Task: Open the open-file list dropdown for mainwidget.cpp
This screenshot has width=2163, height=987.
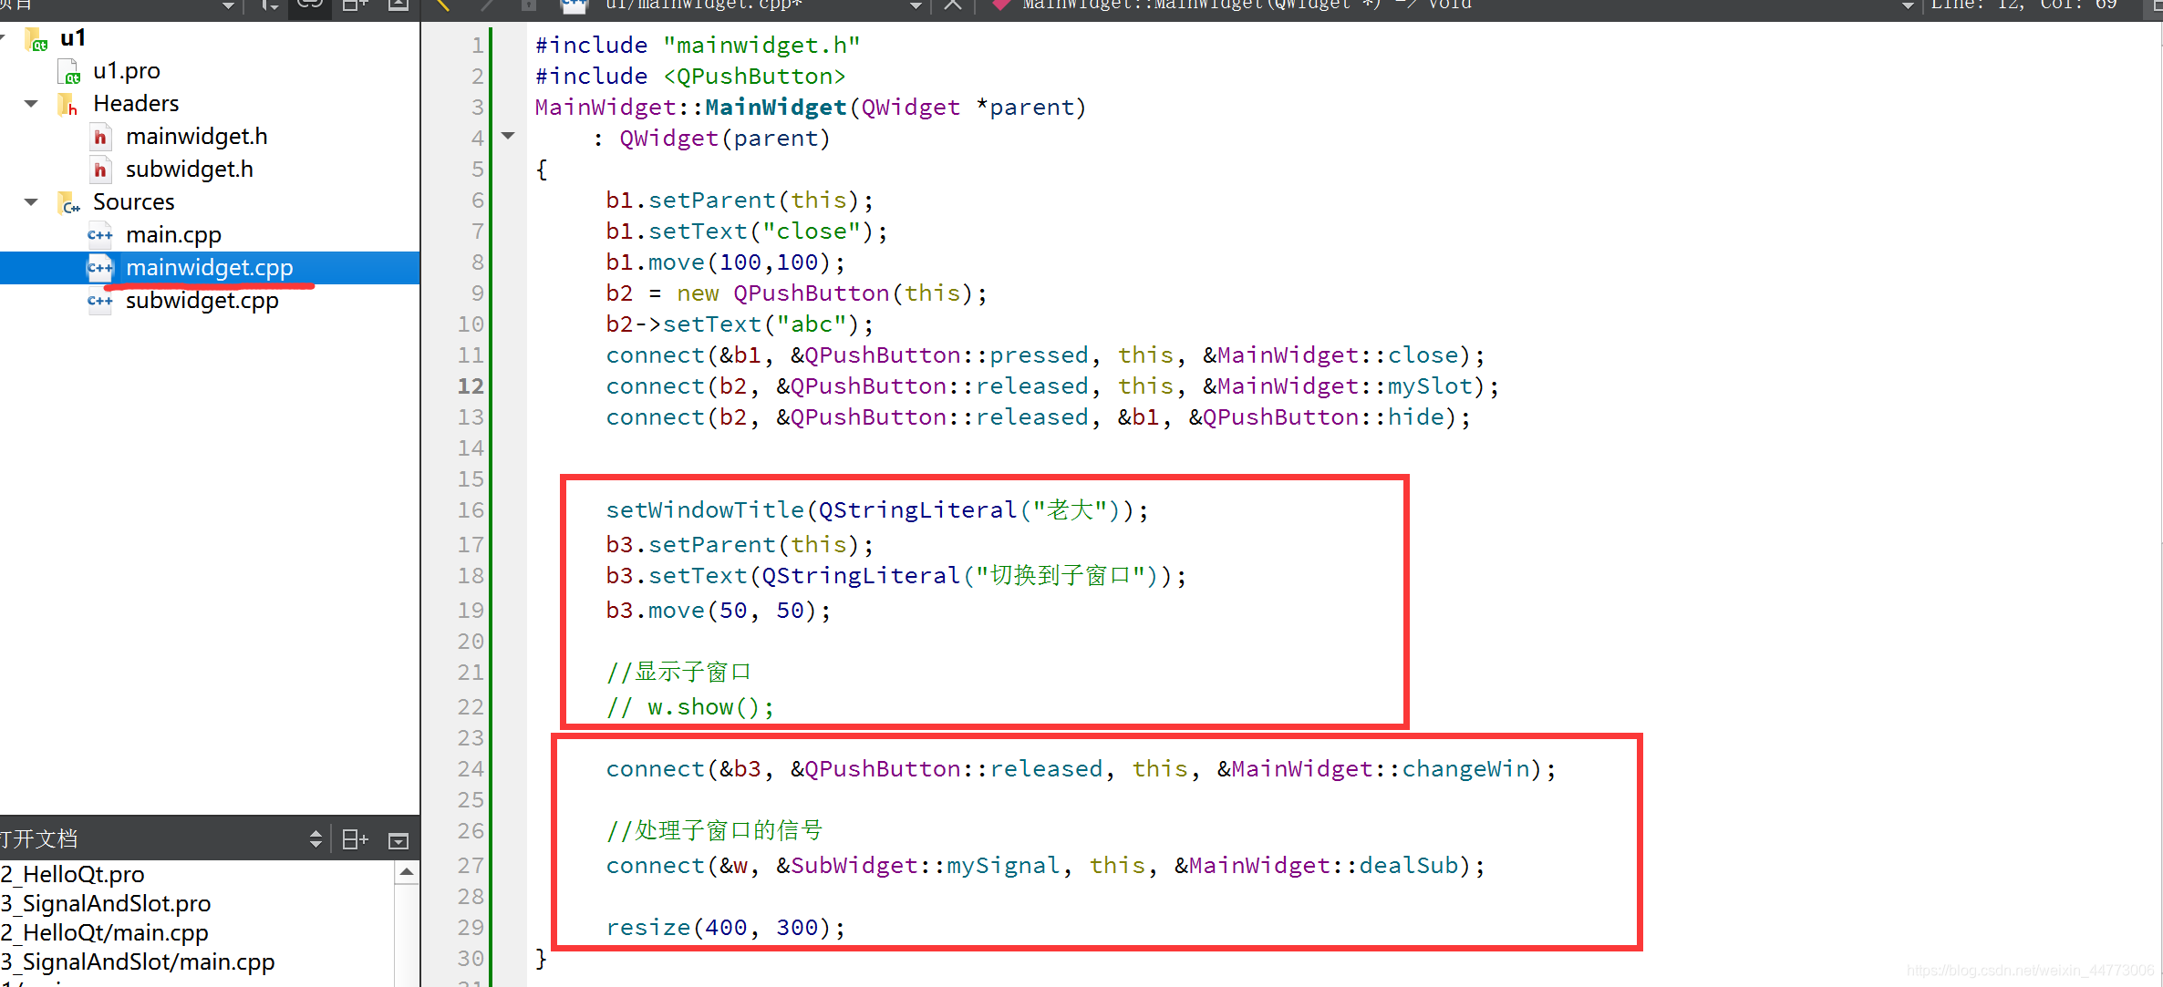Action: click(x=916, y=5)
